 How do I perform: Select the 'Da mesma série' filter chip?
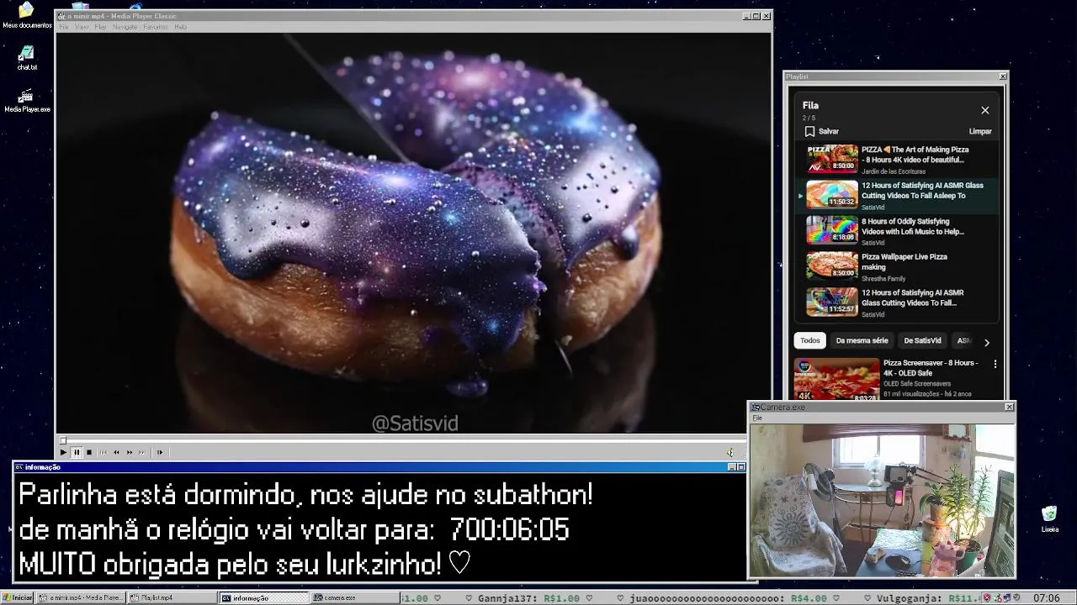tap(862, 340)
